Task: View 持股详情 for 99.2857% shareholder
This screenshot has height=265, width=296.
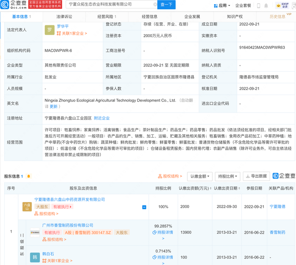Action: [163, 232]
